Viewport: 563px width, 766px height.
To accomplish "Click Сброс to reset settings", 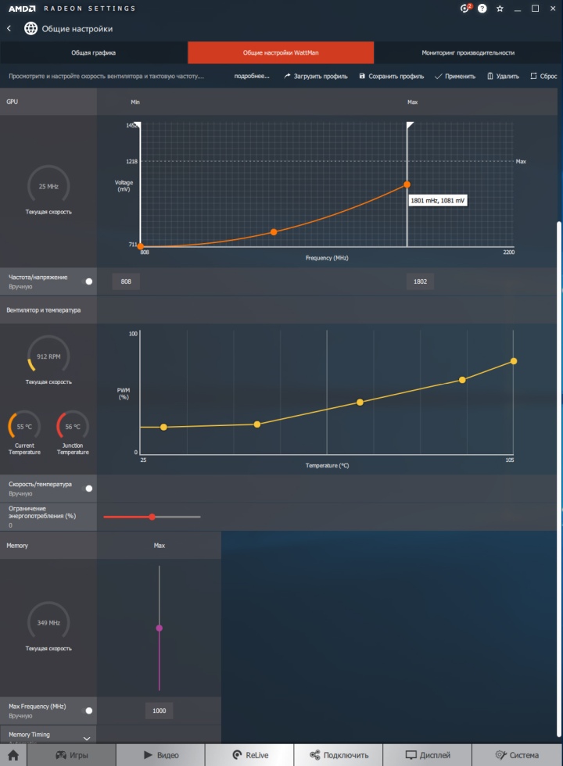I will (543, 77).
